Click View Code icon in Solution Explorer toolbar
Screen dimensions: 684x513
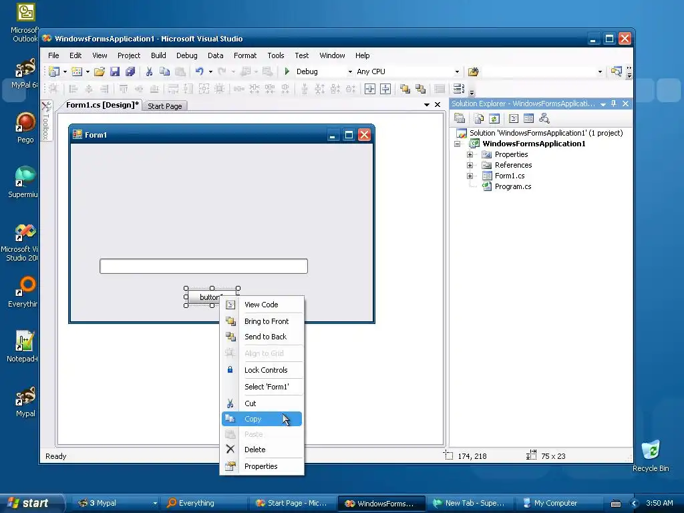514,118
